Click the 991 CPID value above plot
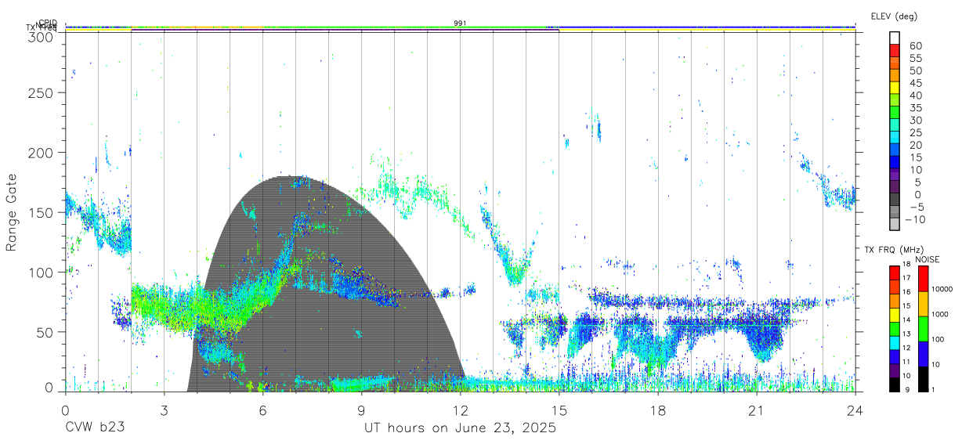962x444 pixels. tap(460, 23)
